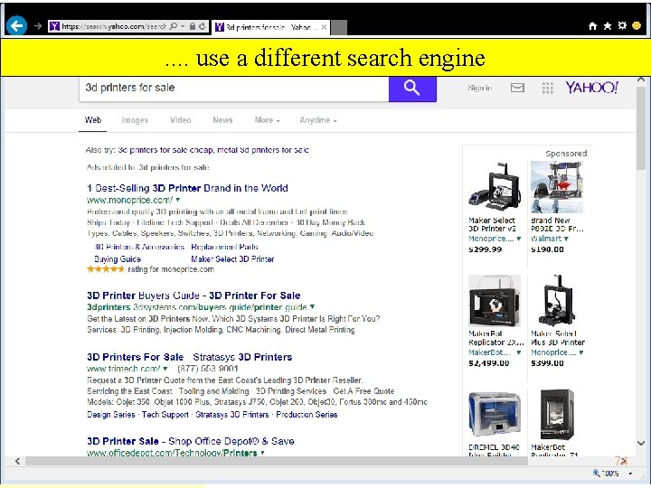The height and width of the screenshot is (488, 651).
Task: Expand Walmart seller dropdown arrow
Action: click(566, 239)
